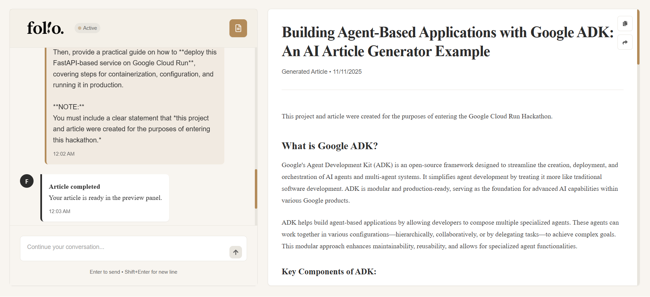
Task: Send message with the up-arrow button
Action: [236, 252]
